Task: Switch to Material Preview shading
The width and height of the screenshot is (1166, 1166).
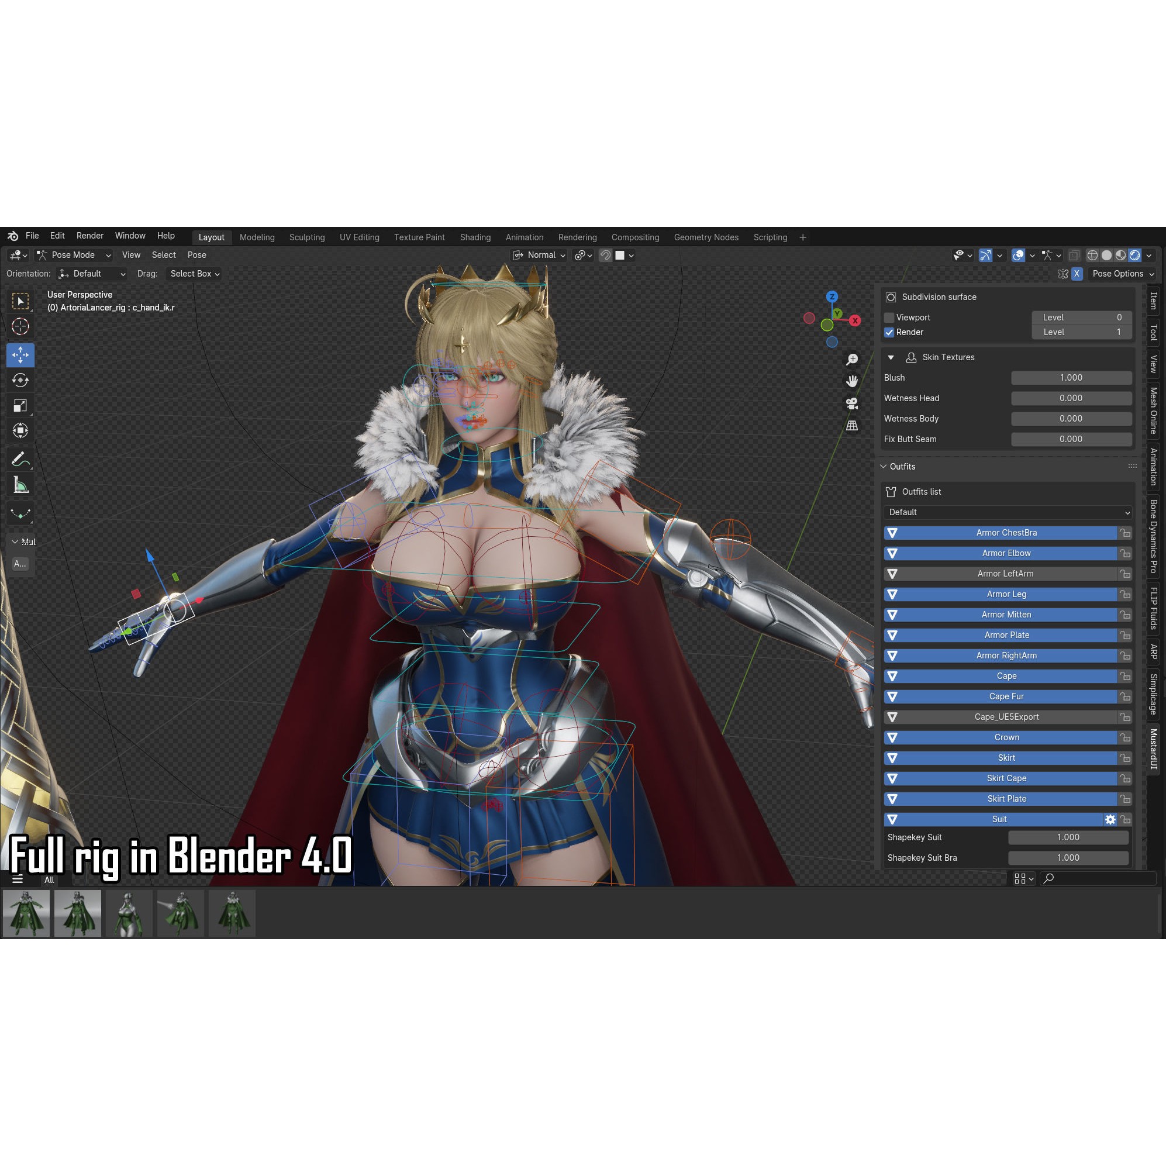Action: pos(1121,256)
